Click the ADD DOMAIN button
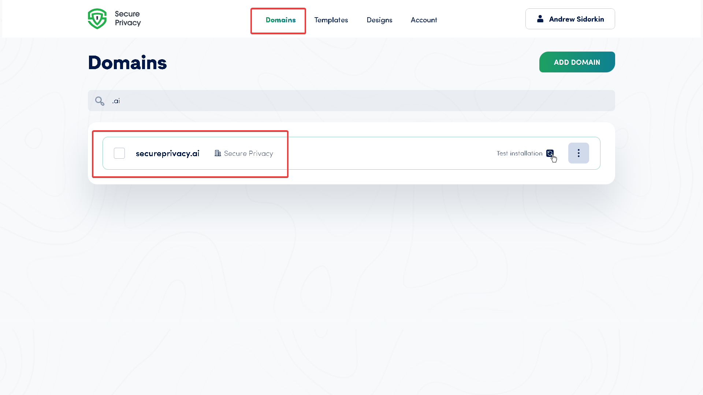 tap(577, 62)
